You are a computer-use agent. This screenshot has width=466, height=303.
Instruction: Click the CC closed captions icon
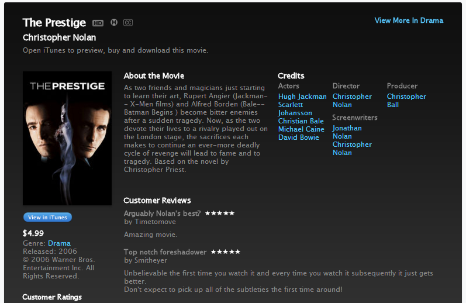pos(128,23)
